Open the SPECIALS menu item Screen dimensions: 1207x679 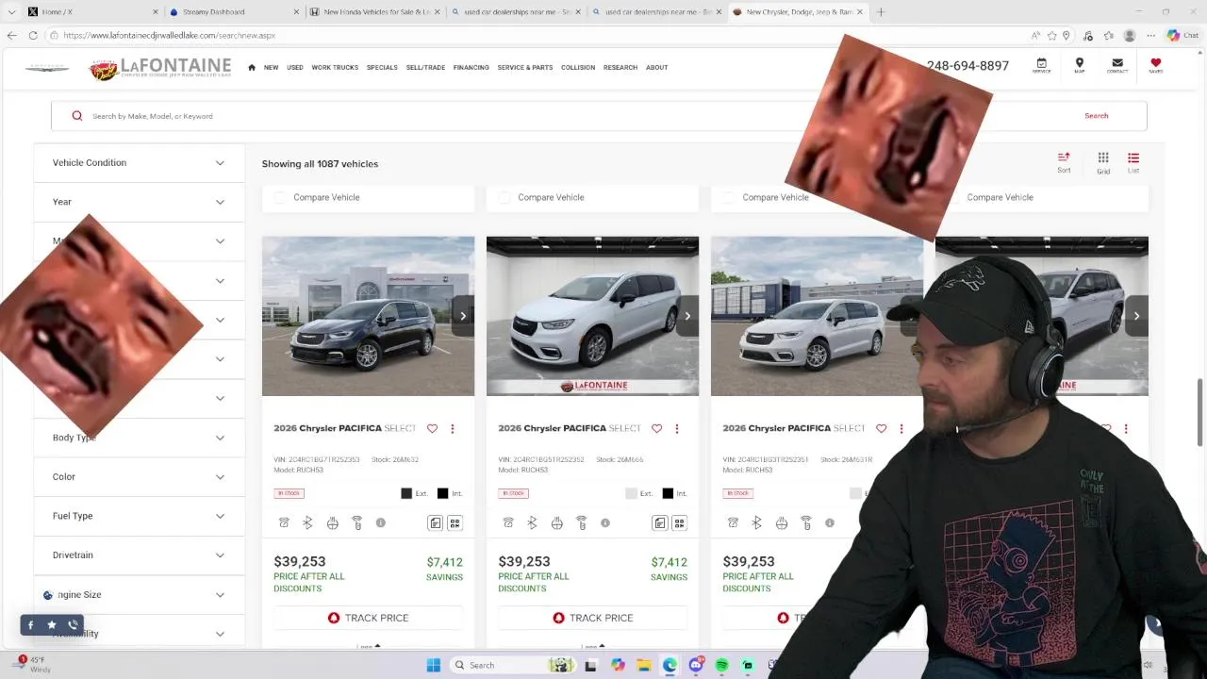coord(382,67)
